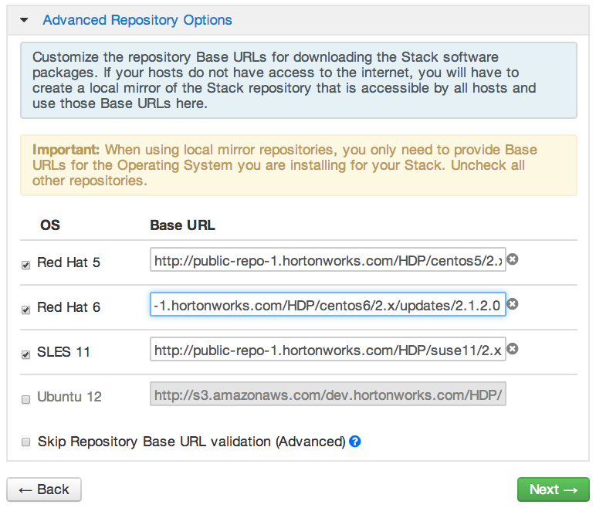The image size is (596, 508).
Task: Clear the Red Hat 6 base URL
Action: [512, 304]
